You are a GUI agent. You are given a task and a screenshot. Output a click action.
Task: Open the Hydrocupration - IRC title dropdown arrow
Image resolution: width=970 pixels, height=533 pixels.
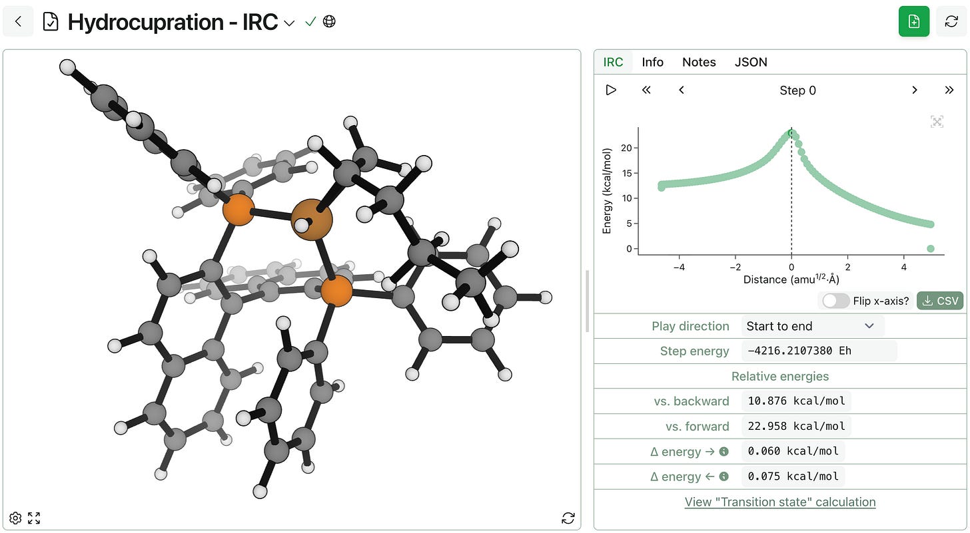point(289,23)
